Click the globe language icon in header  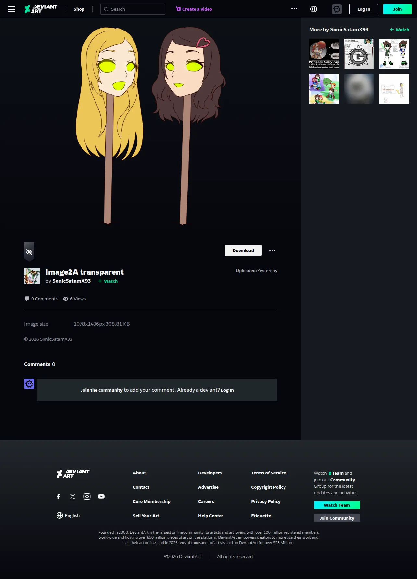click(x=314, y=9)
